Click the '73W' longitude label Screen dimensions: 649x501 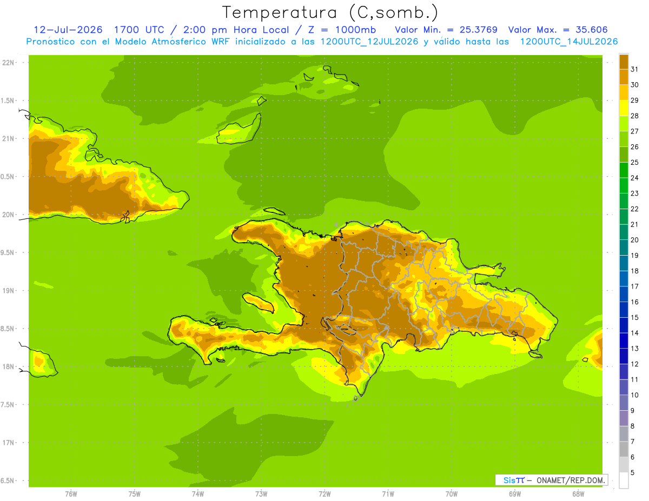click(261, 494)
